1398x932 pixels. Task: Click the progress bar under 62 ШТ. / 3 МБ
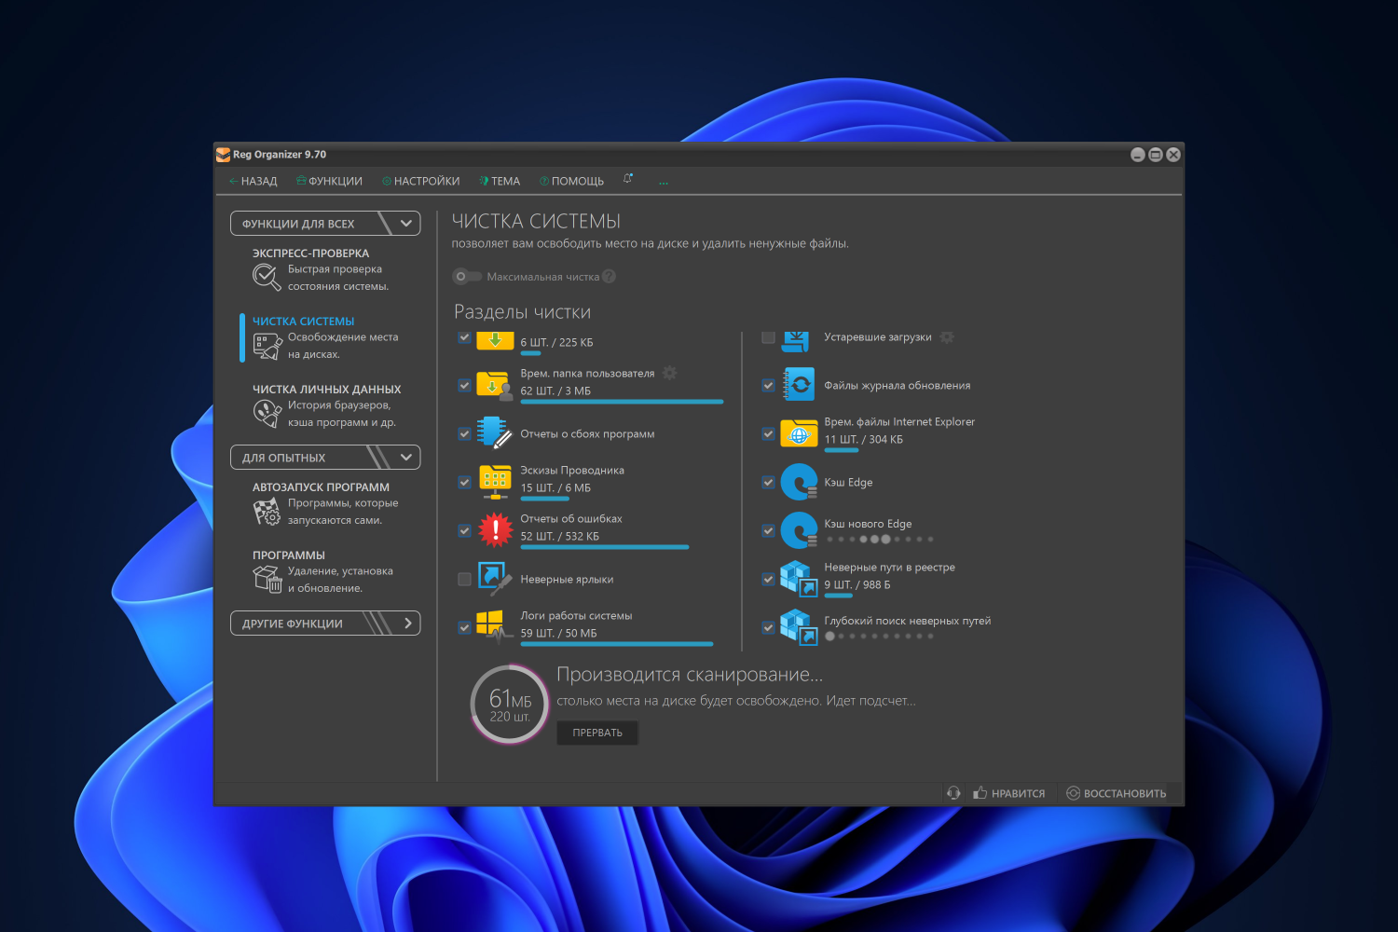click(x=622, y=402)
